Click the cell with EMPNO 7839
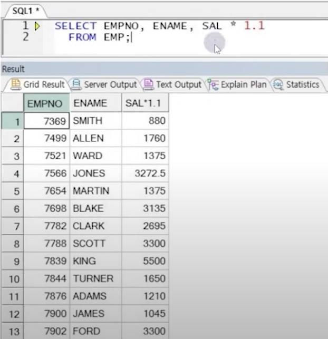The image size is (328, 339). tap(46, 261)
